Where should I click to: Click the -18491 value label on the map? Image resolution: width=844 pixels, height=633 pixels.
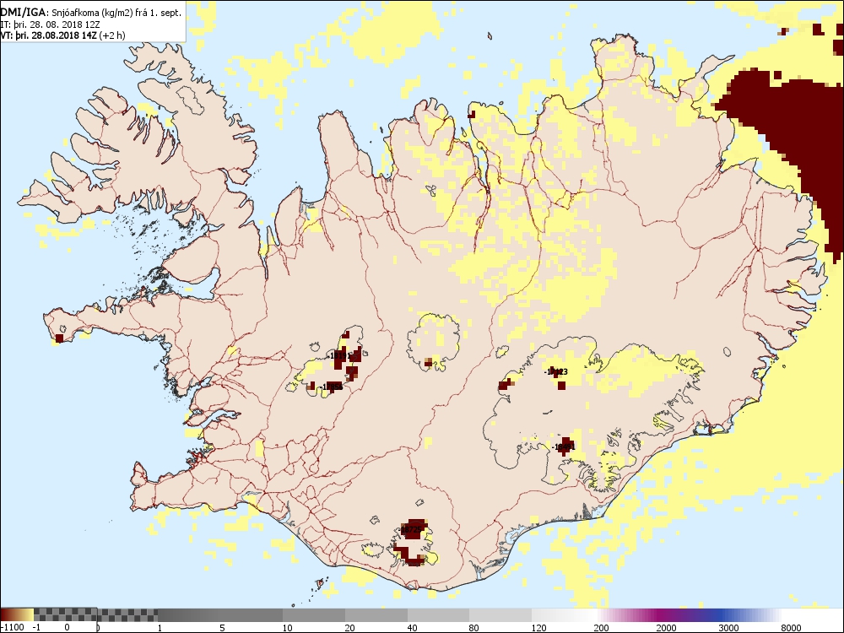click(564, 446)
